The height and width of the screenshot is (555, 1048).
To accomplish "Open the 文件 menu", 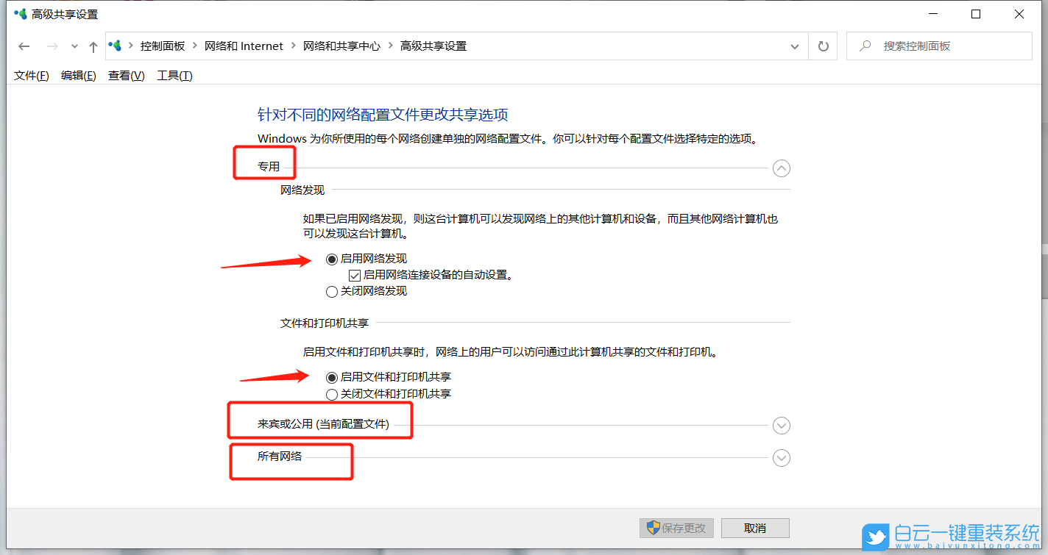I will [x=29, y=75].
